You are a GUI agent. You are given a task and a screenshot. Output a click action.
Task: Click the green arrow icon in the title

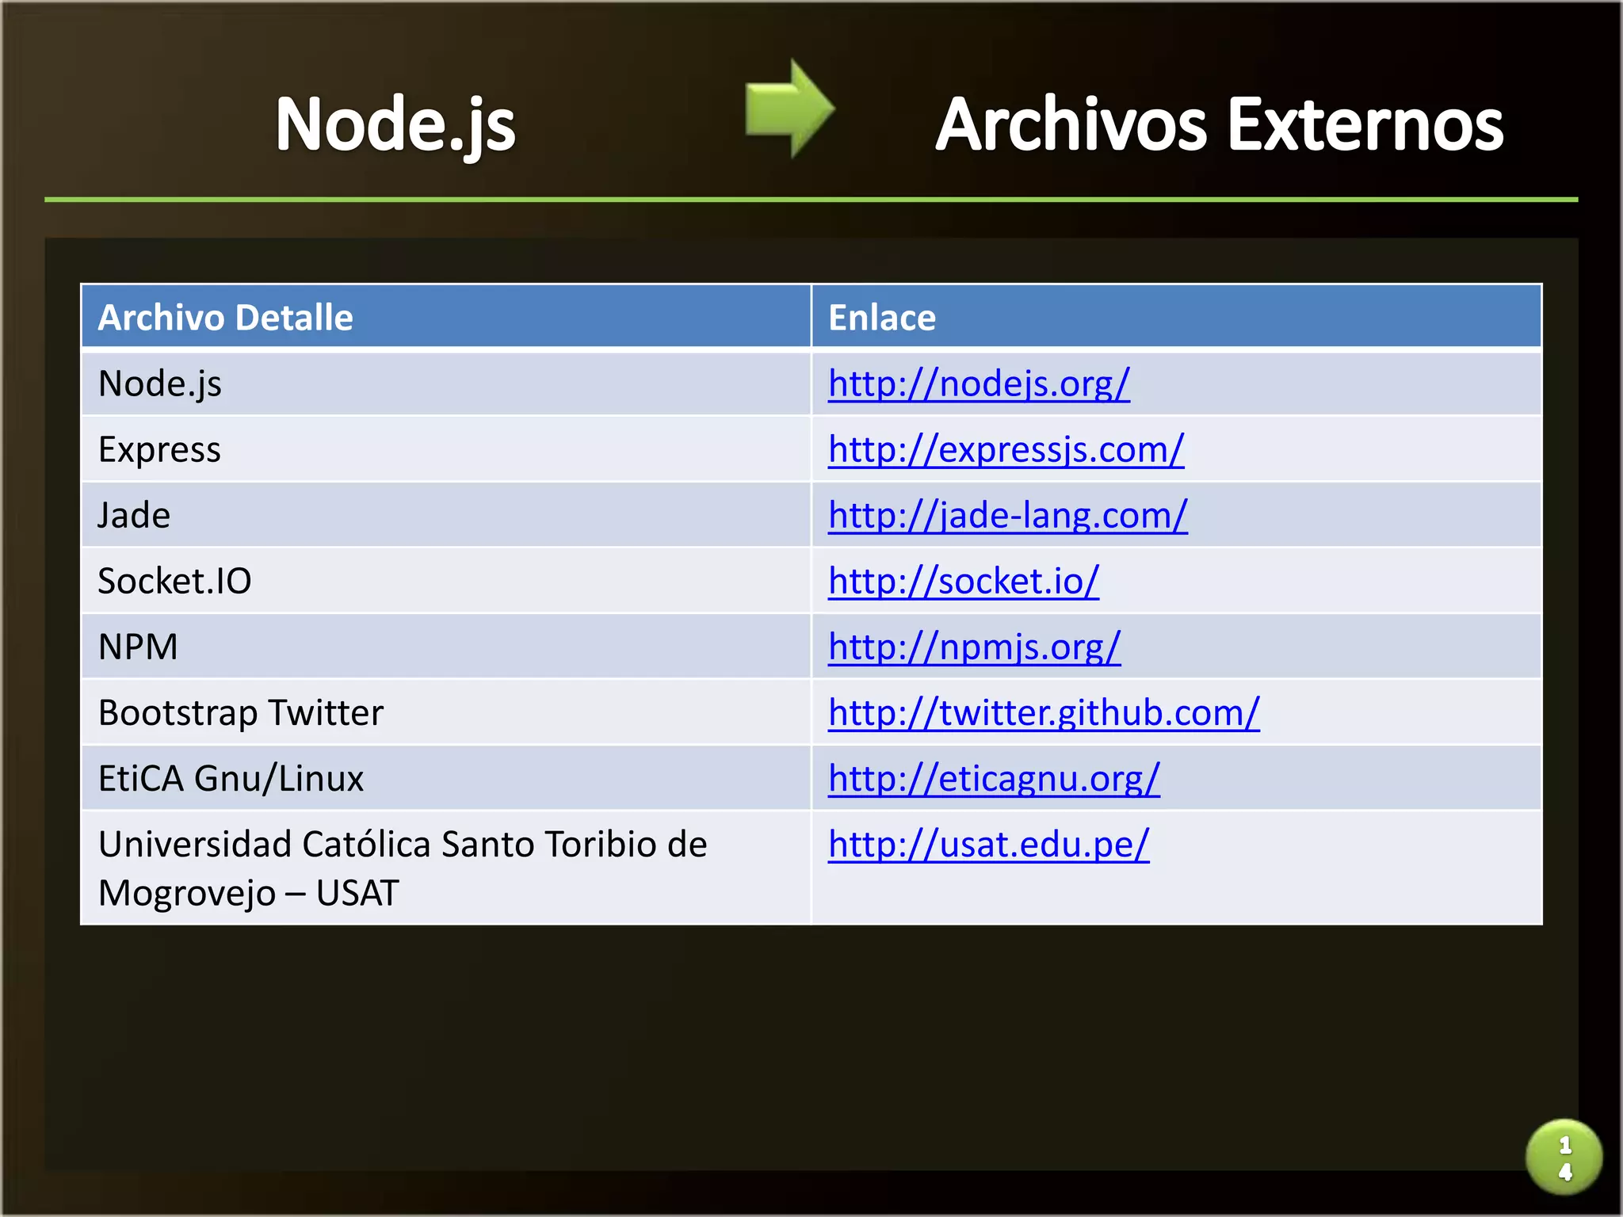(790, 109)
